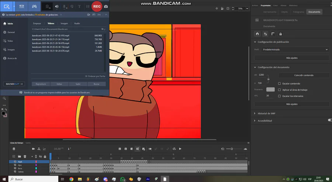Click the Subir button
The image size is (332, 182).
pos(78,84)
